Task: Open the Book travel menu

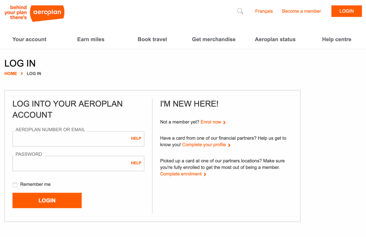Action: coord(152,39)
